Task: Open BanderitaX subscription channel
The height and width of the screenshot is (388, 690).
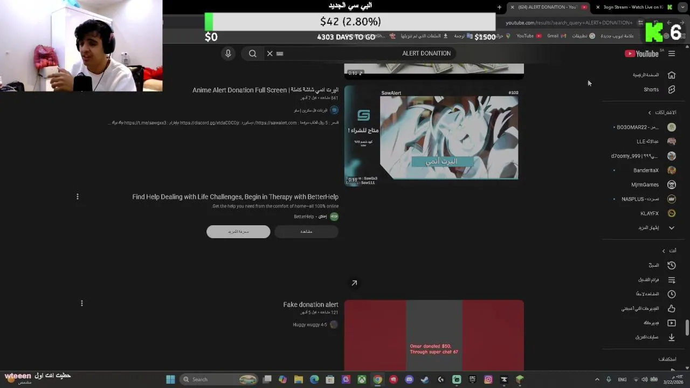Action: (645, 170)
